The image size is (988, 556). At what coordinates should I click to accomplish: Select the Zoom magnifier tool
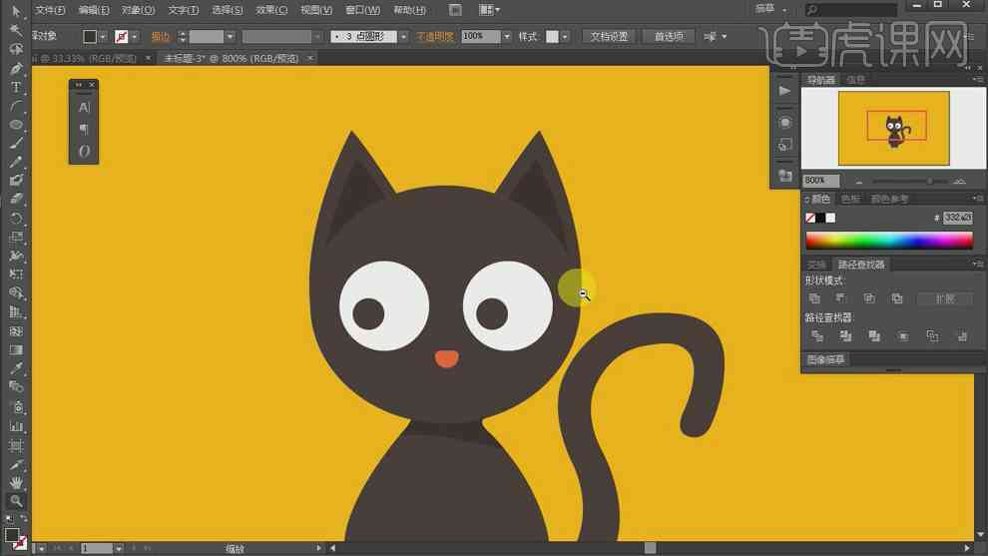tap(16, 502)
